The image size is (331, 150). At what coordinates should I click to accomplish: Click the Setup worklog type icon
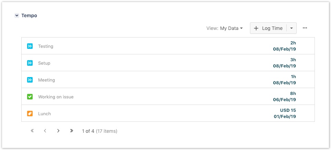pyautogui.click(x=30, y=63)
